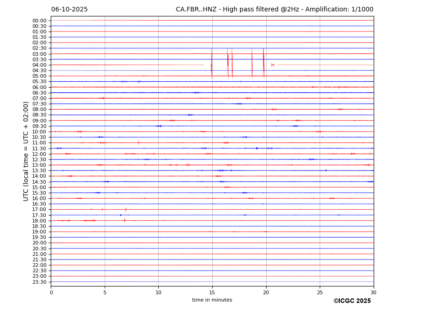This screenshot has width=424, height=318.
Task: Select the 06:30 trace row label
Action: 39,93
